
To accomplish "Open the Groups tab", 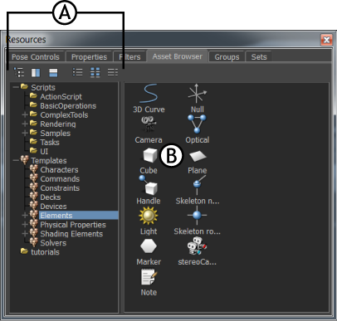I will tap(227, 57).
